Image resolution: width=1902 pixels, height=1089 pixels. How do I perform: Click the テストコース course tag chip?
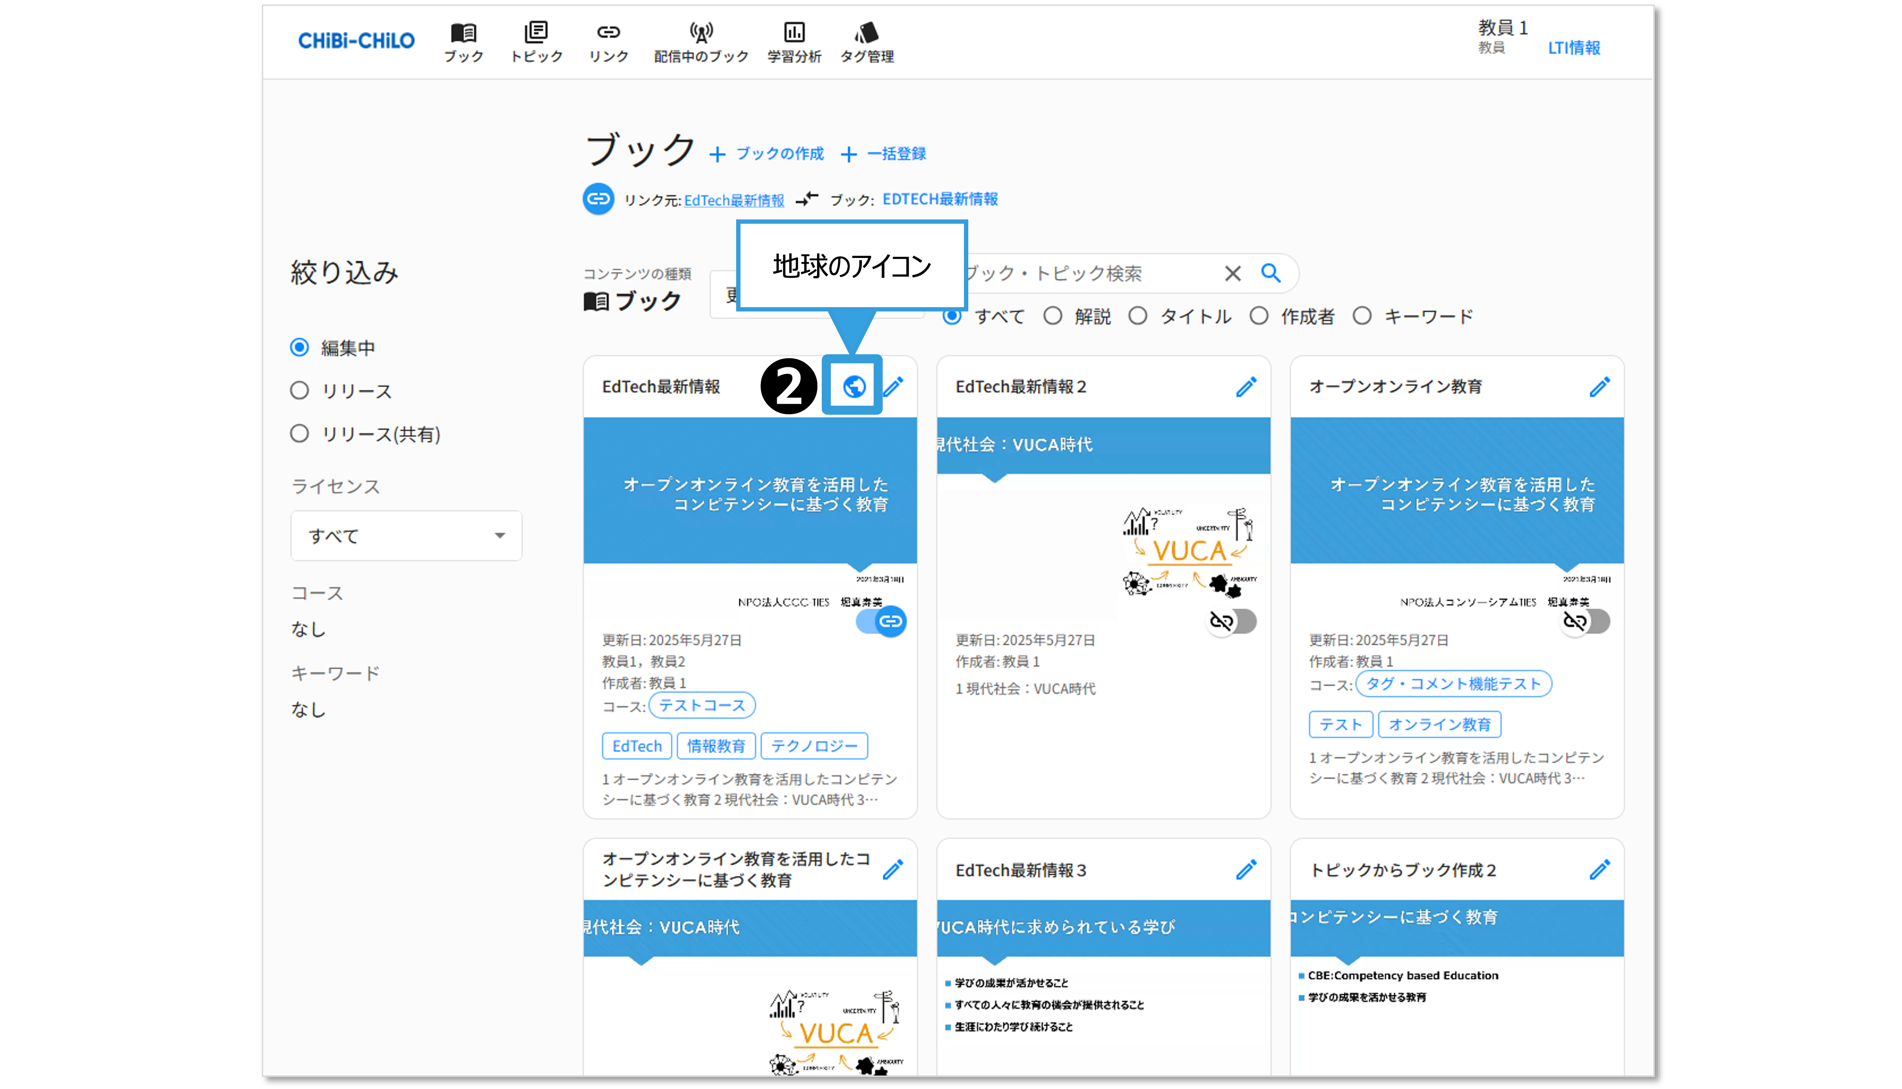pos(702,705)
